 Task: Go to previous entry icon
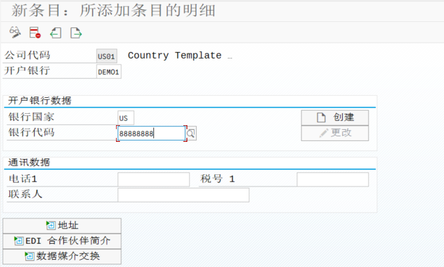tap(56, 33)
